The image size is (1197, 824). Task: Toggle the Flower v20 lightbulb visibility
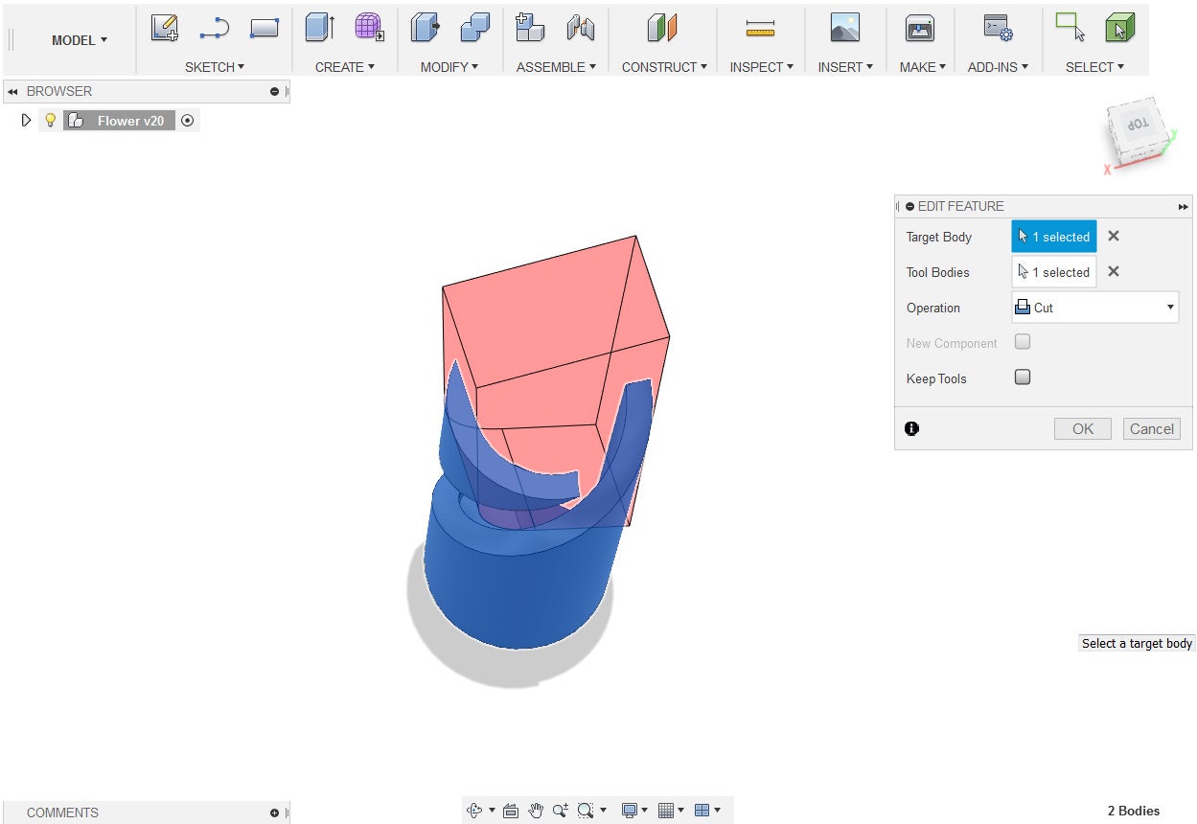[x=51, y=121]
